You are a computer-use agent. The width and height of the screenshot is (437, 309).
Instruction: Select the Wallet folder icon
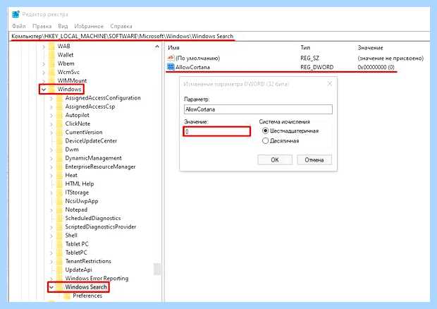[x=52, y=55]
